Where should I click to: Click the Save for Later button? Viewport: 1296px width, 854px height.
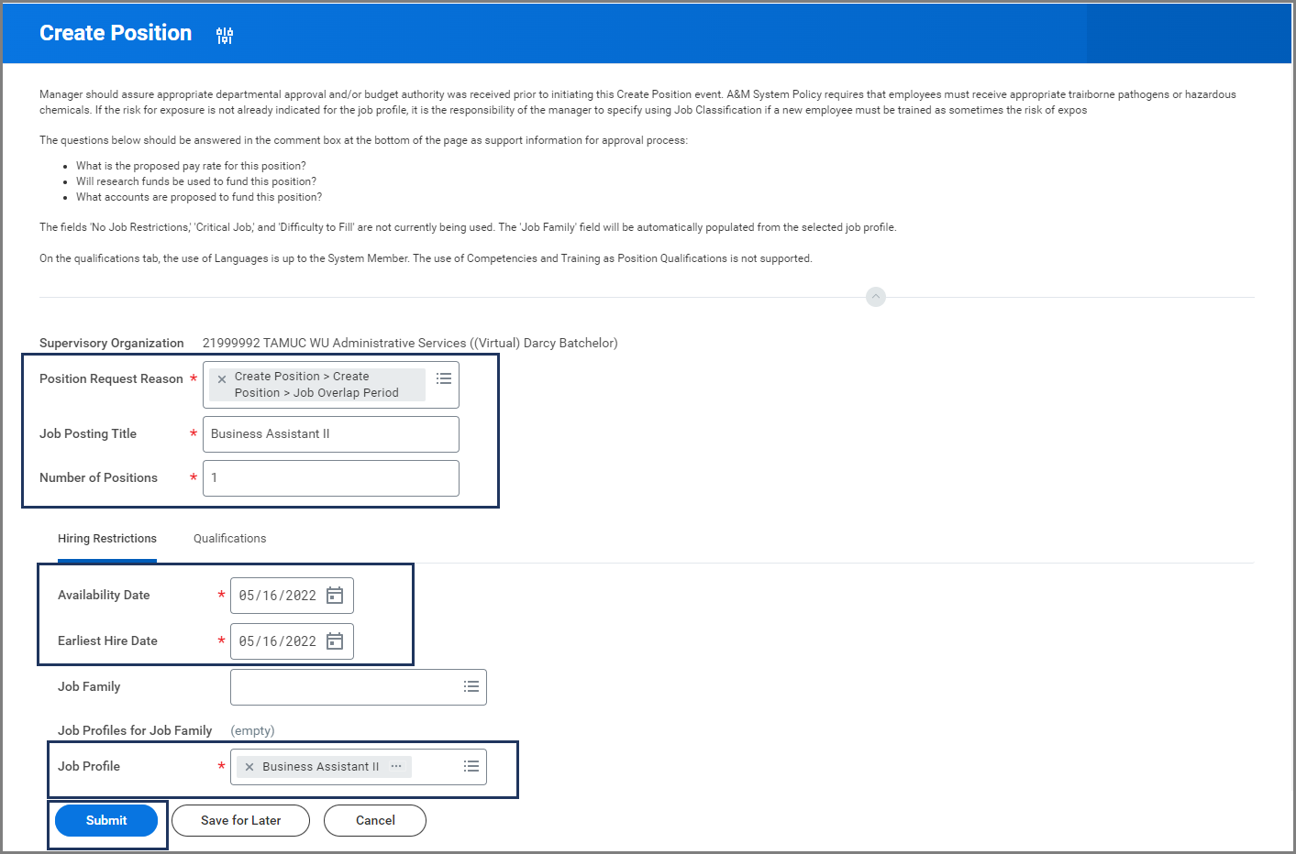point(240,821)
